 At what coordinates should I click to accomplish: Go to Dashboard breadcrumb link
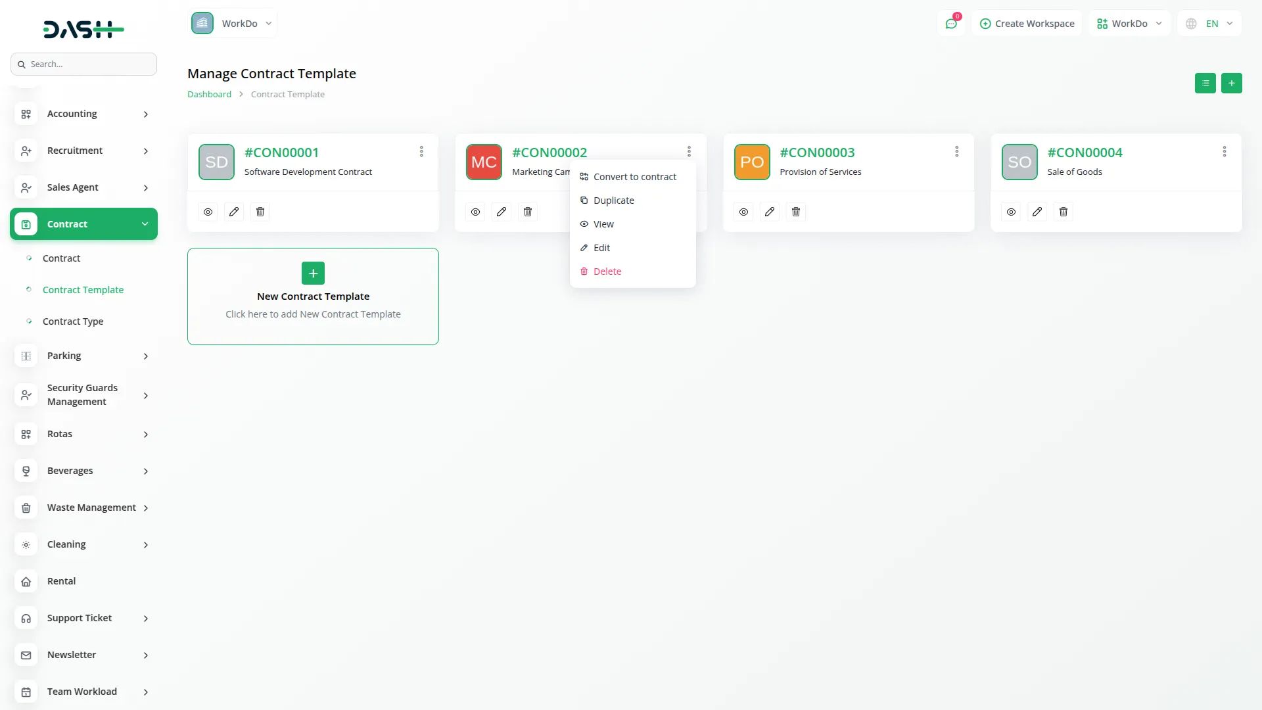click(209, 95)
